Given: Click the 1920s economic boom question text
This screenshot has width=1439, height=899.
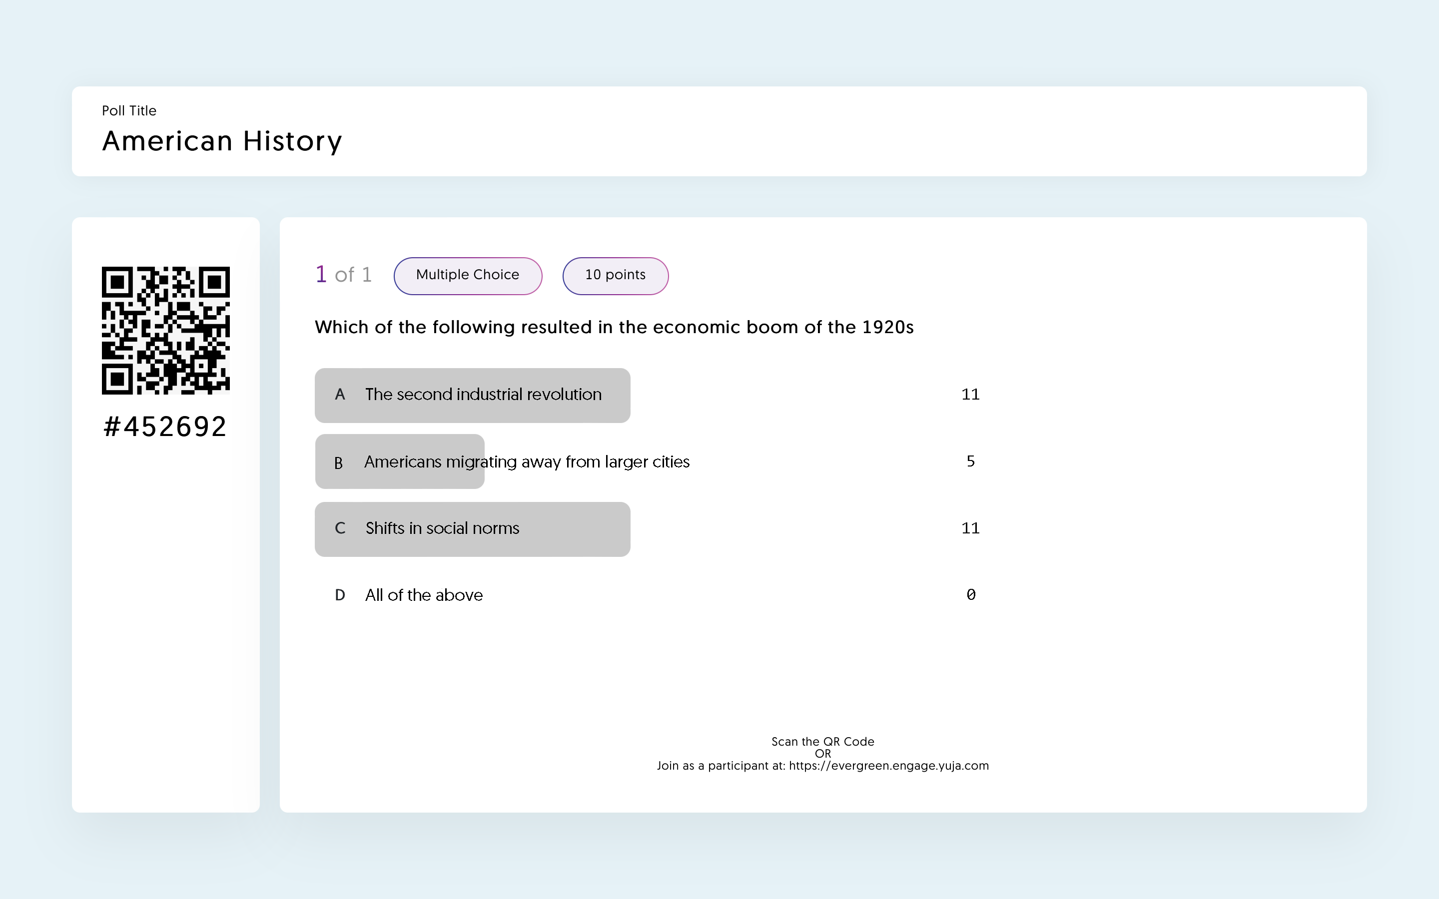Looking at the screenshot, I should [x=614, y=327].
